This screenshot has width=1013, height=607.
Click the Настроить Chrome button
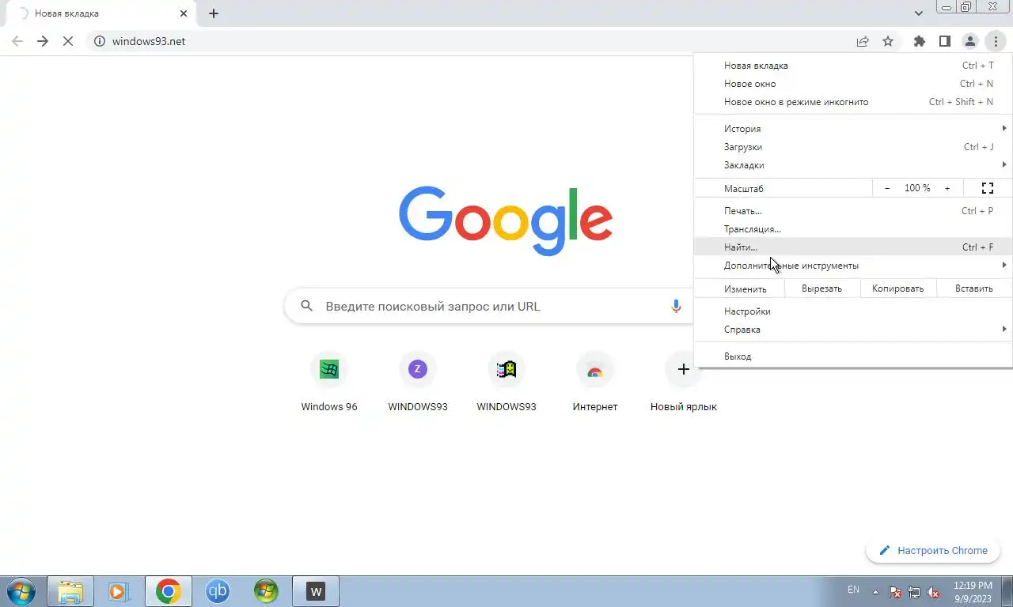[933, 551]
